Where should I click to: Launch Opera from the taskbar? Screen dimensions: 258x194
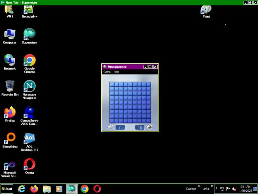[x=97, y=189]
